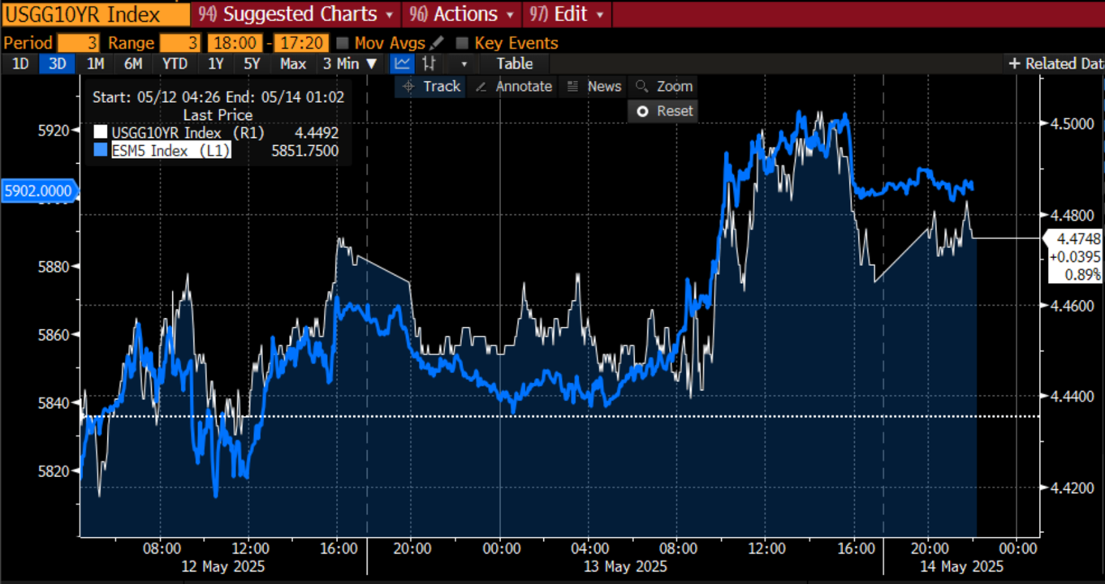Screen dimensions: 1105x584
Task: Show News overlay on chart
Action: 594,87
